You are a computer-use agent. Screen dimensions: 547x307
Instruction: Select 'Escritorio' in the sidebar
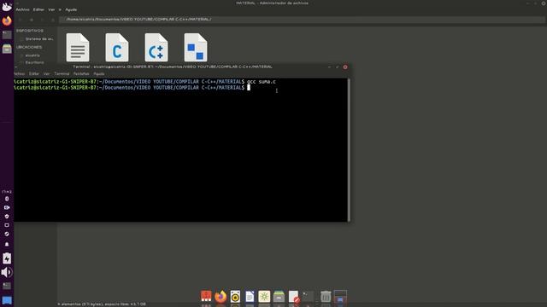click(x=32, y=62)
